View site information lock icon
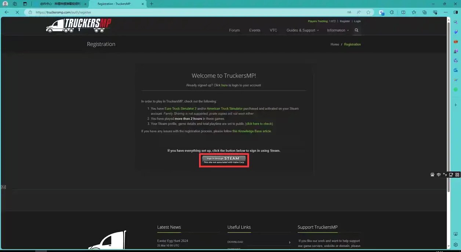Viewport: 461px width, 252px height. pyautogui.click(x=30, y=12)
